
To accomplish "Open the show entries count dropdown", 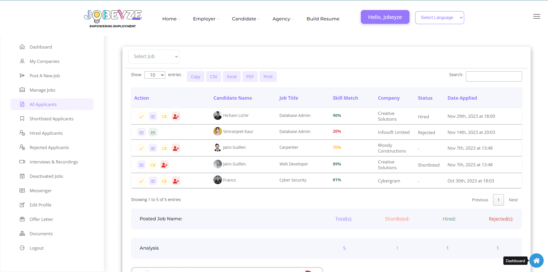I will point(155,75).
